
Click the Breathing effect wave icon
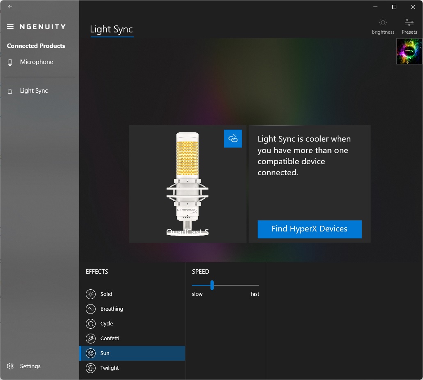tap(91, 309)
